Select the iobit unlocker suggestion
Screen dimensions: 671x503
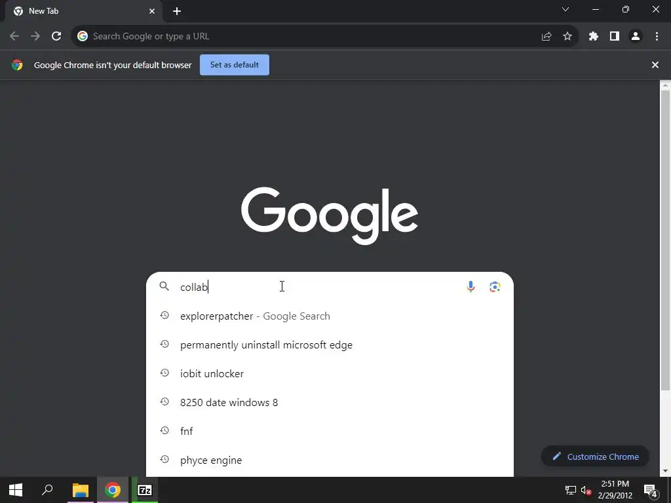[330, 373]
